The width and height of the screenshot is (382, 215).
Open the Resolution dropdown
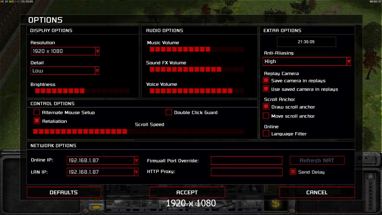tap(97, 51)
